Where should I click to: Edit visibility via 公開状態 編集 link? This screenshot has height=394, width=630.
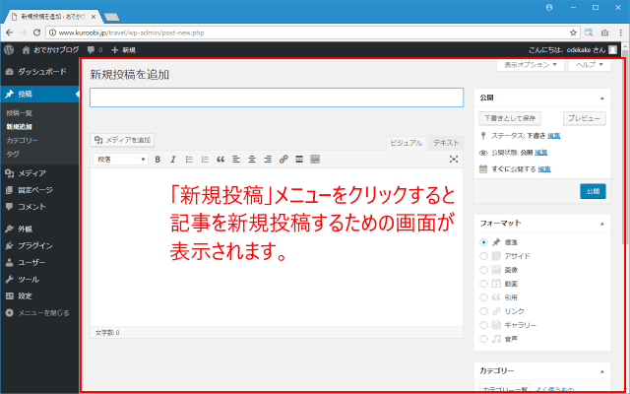pos(540,153)
